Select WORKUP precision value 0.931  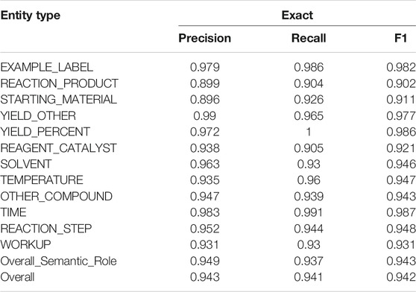click(x=204, y=244)
